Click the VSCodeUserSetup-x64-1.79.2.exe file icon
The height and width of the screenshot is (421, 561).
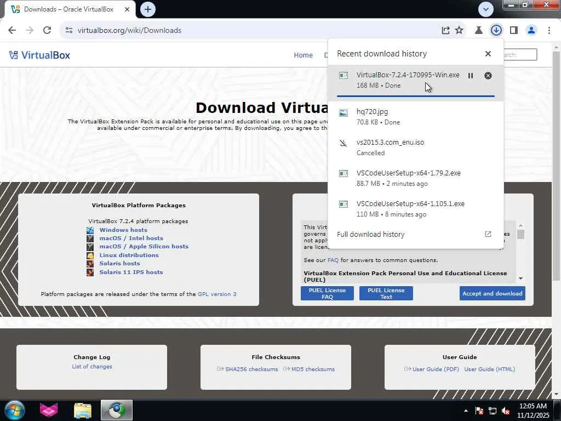tap(343, 174)
